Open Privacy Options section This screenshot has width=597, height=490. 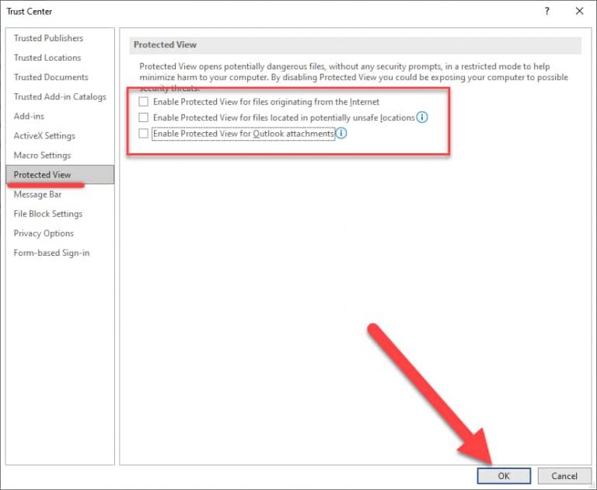click(44, 233)
